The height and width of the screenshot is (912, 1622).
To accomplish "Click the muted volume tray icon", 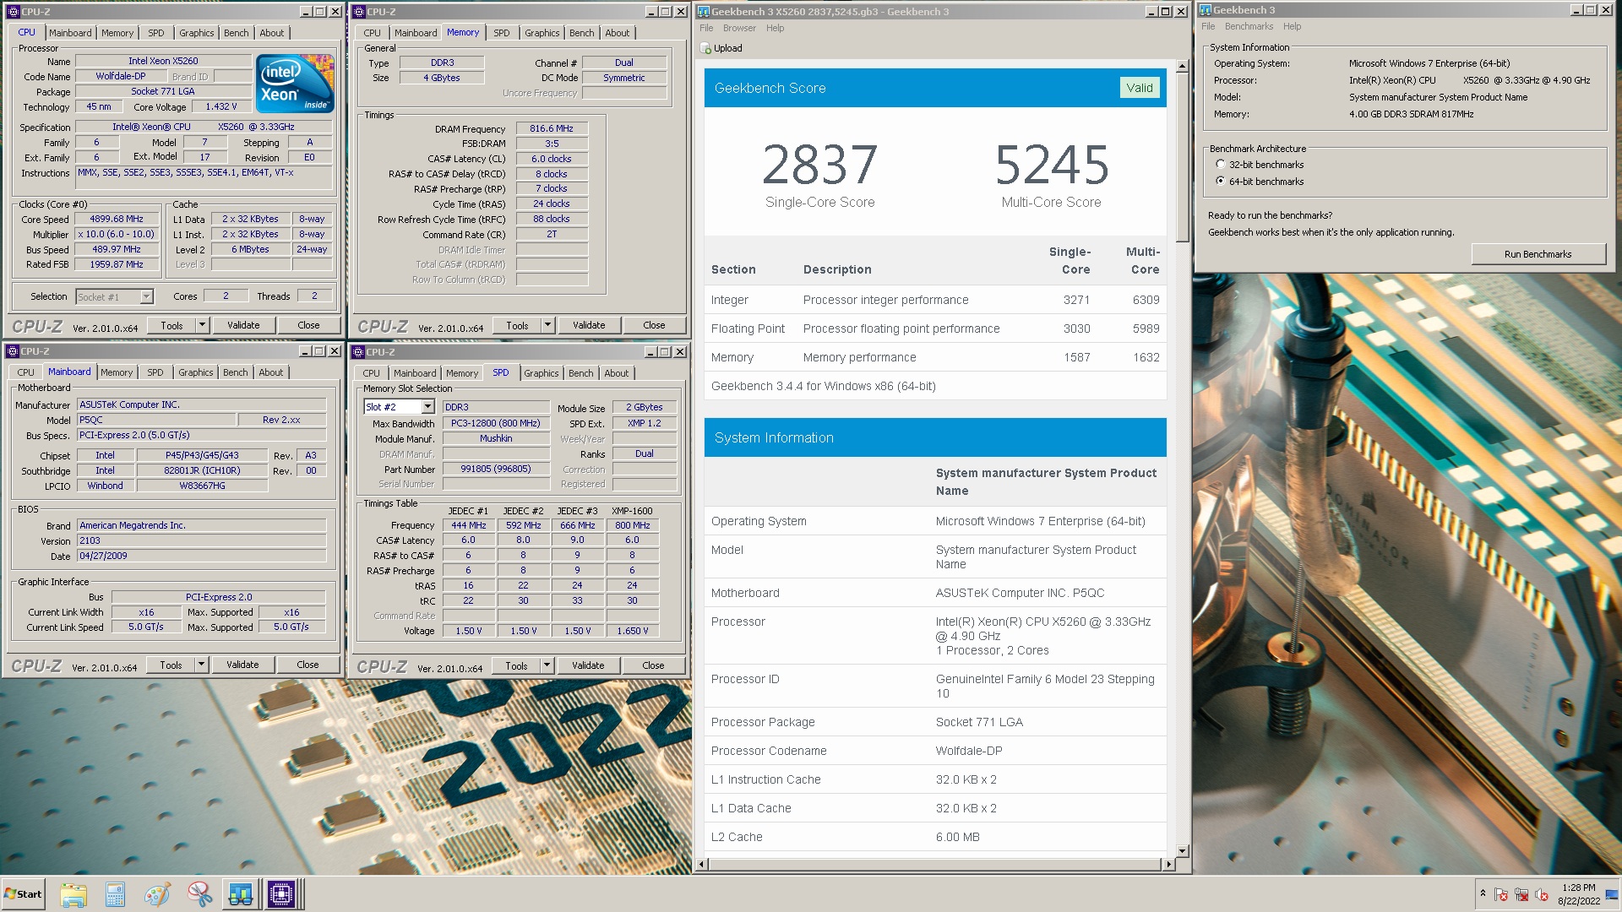I will (1542, 894).
